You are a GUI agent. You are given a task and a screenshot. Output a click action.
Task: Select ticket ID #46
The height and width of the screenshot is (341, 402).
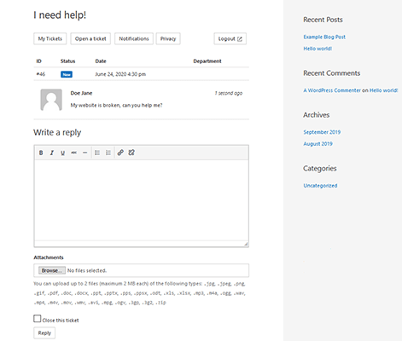point(41,74)
